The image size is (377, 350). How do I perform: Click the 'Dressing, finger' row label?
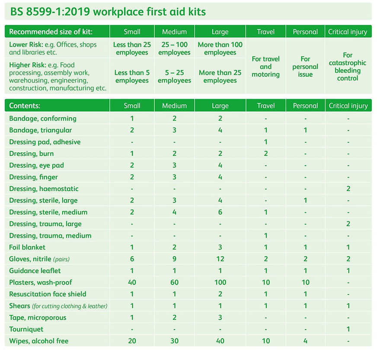(x=33, y=177)
